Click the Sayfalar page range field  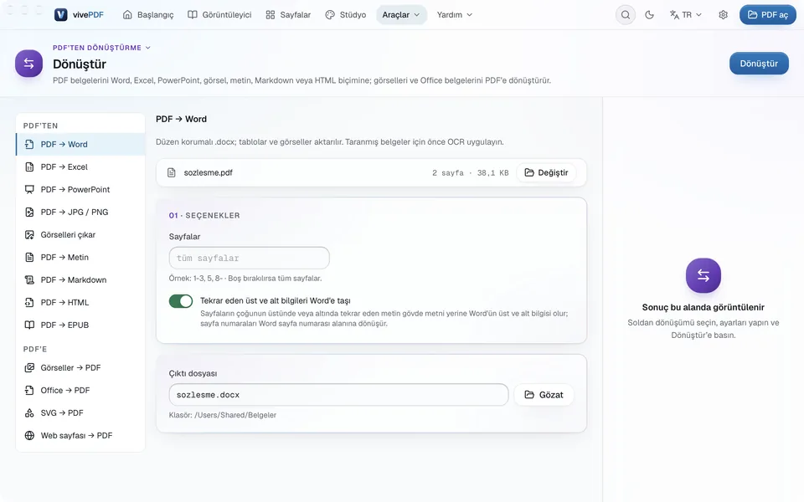tap(250, 259)
